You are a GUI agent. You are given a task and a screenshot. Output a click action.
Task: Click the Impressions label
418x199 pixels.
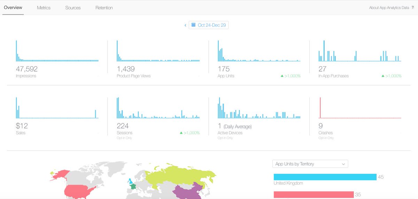[26, 76]
